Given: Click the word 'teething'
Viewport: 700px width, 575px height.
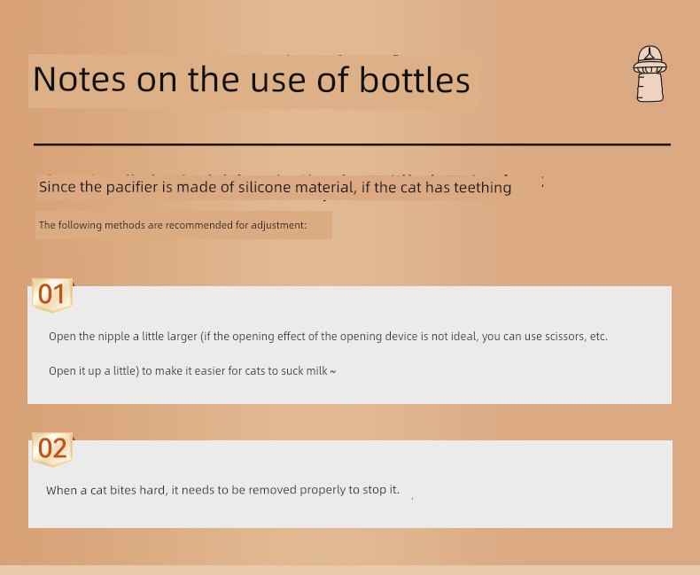Looking at the screenshot, I should click(x=483, y=188).
